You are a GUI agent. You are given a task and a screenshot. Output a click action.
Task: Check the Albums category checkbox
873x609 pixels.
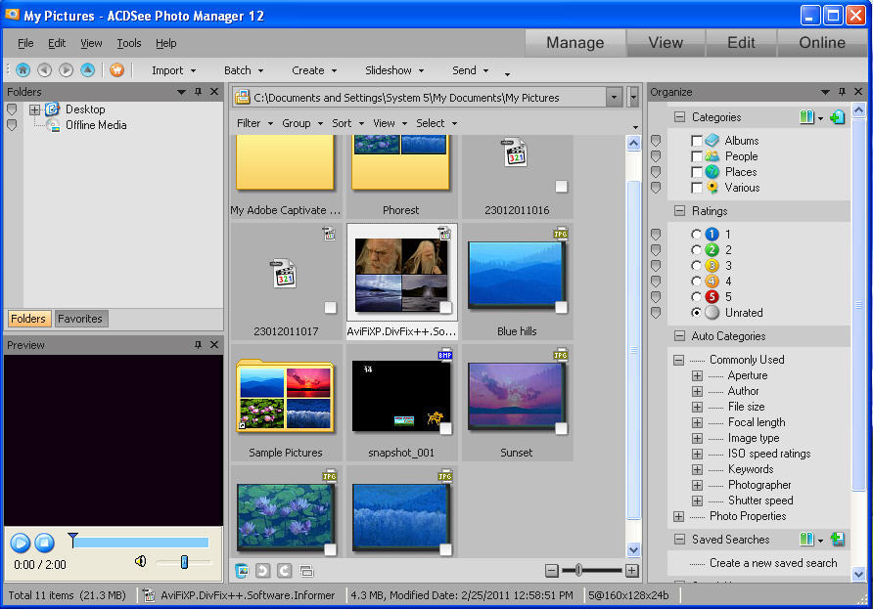click(697, 141)
